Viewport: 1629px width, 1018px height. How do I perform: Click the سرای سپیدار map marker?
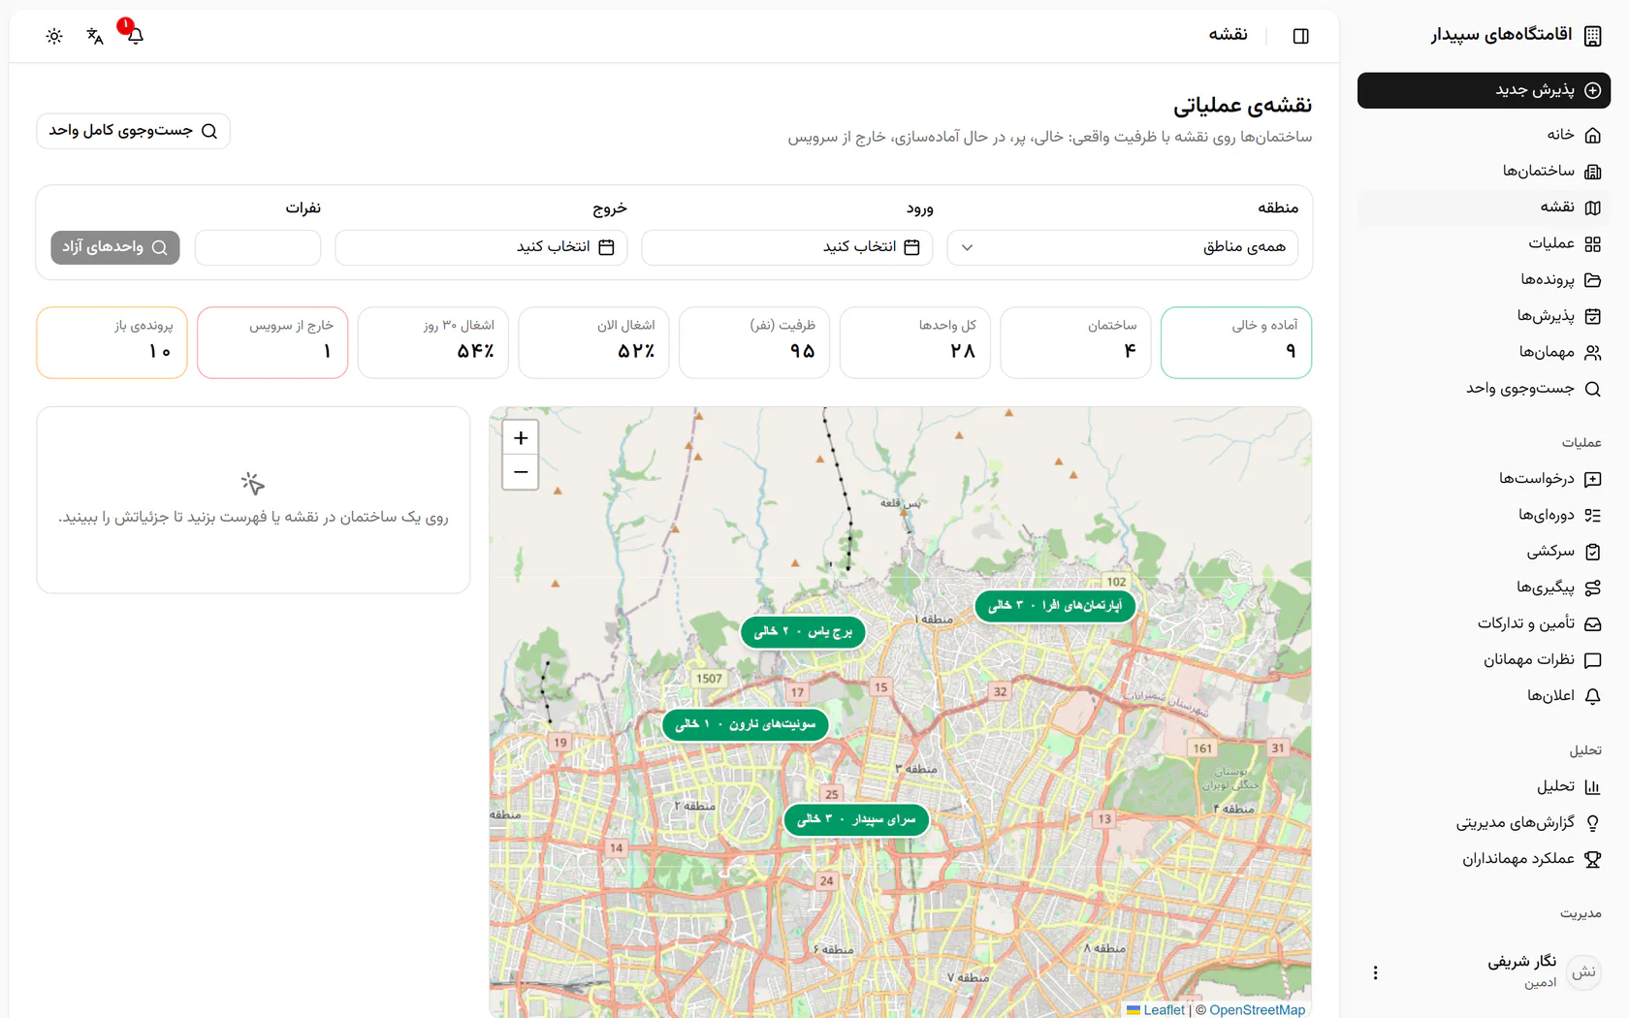856,819
